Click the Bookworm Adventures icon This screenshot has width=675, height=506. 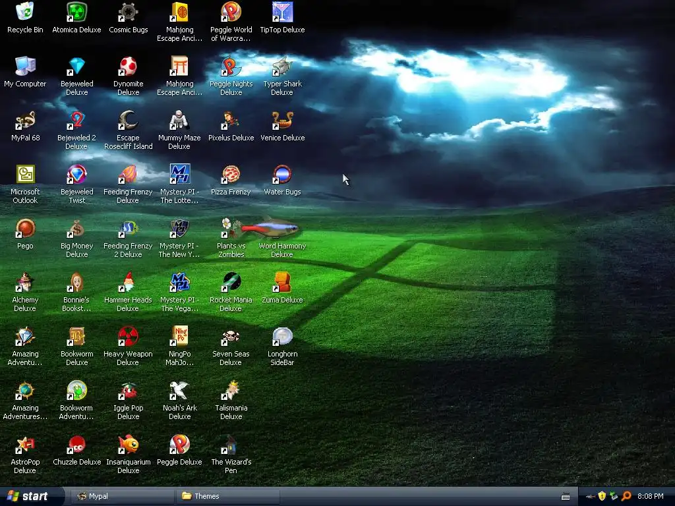[x=76, y=391]
